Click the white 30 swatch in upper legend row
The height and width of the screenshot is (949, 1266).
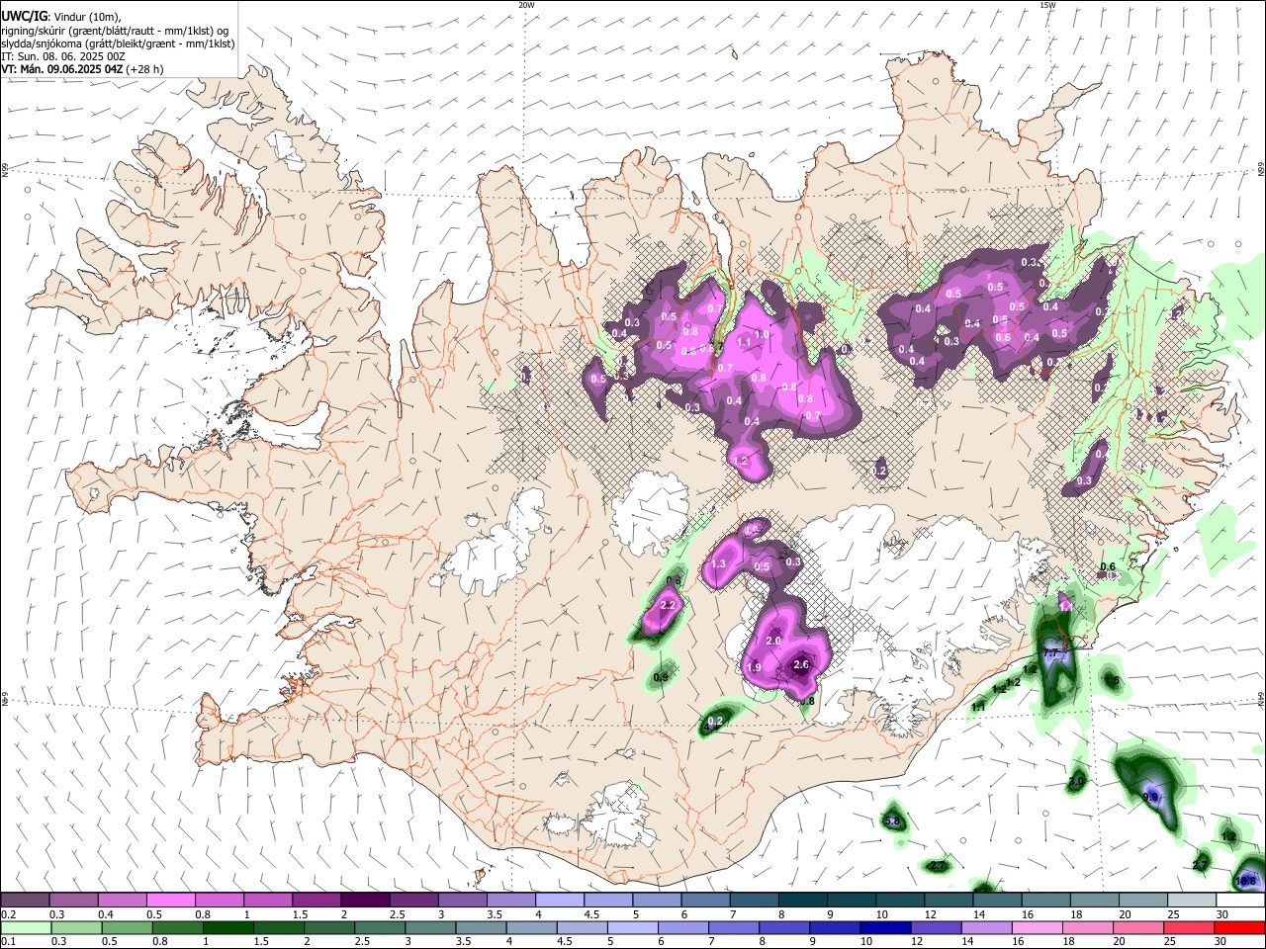[x=1241, y=900]
